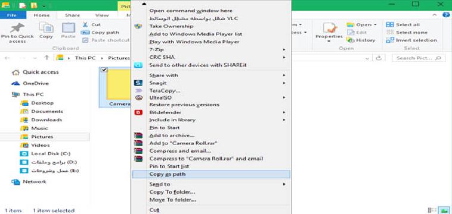Open the Share ribbon tab
Viewport: 452px width, 214px height.
(x=72, y=15)
